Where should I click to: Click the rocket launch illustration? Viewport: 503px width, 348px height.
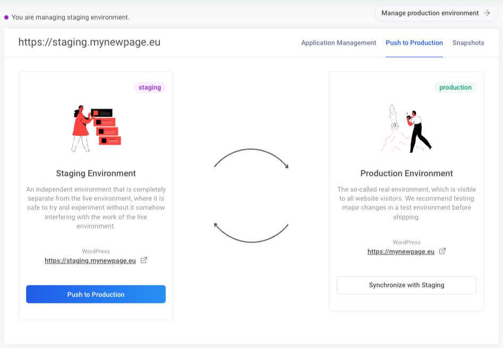[x=406, y=129]
